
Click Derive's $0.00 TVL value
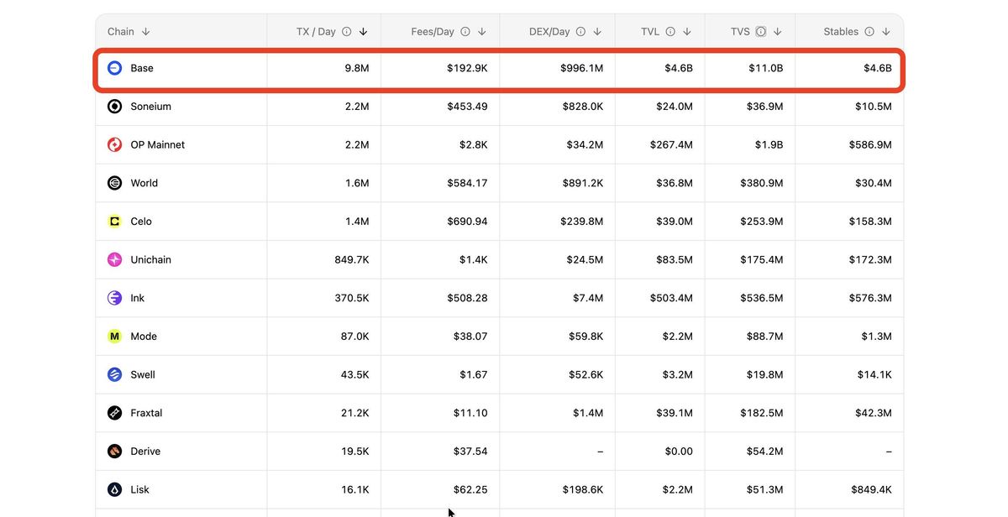(x=679, y=452)
